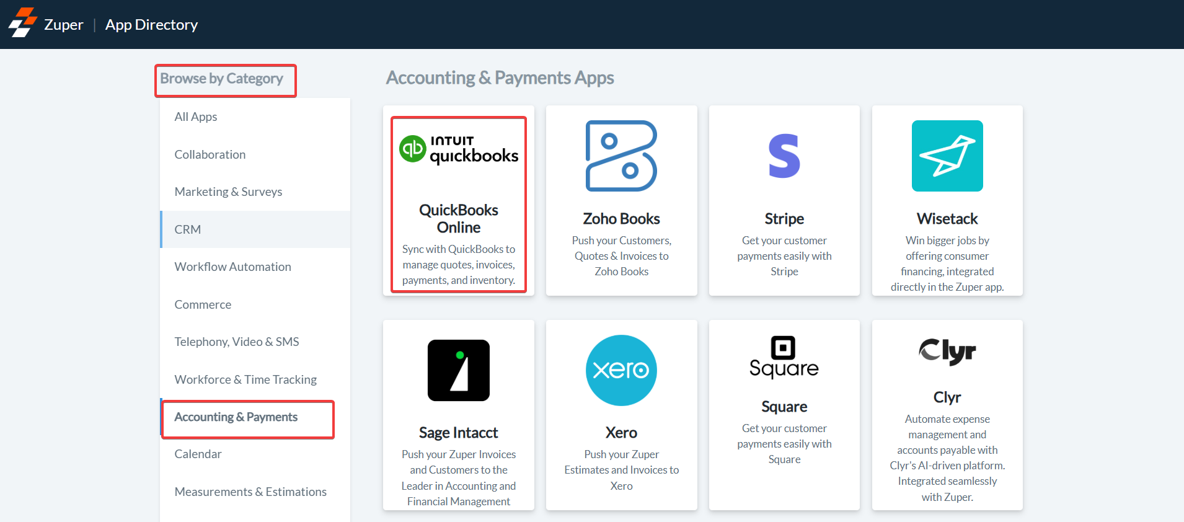Click the 'Automate expense management' description
This screenshot has height=522, width=1184.
pyautogui.click(x=947, y=458)
